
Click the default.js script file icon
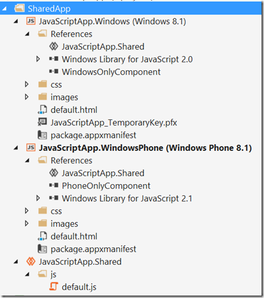(x=54, y=287)
